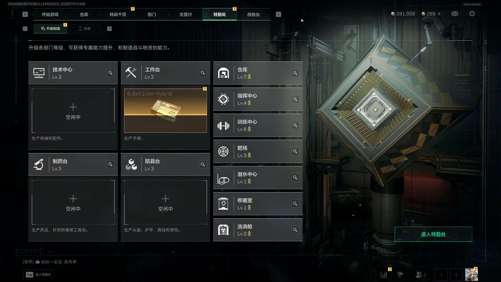Open the mail envelope icon
The image size is (501, 282).
click(455, 14)
